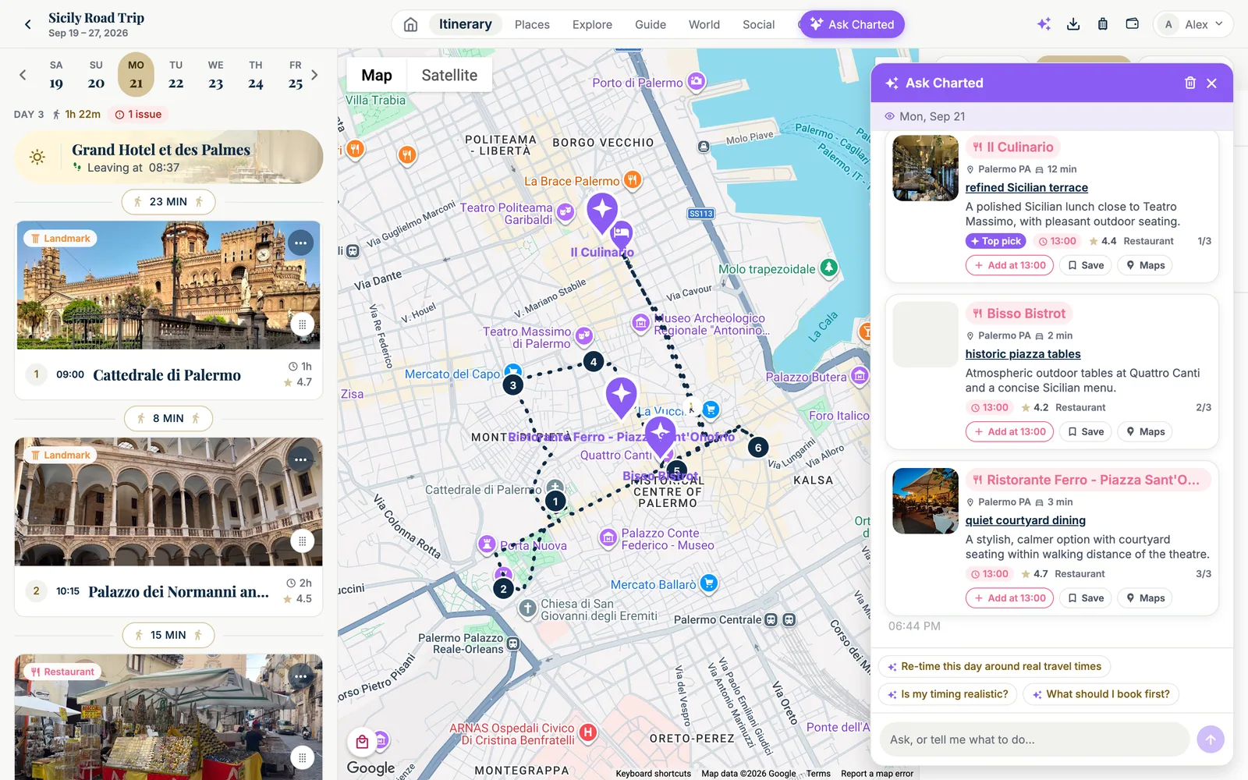Save the Bisso Bistrot suggestion
The height and width of the screenshot is (780, 1248).
[1086, 431]
